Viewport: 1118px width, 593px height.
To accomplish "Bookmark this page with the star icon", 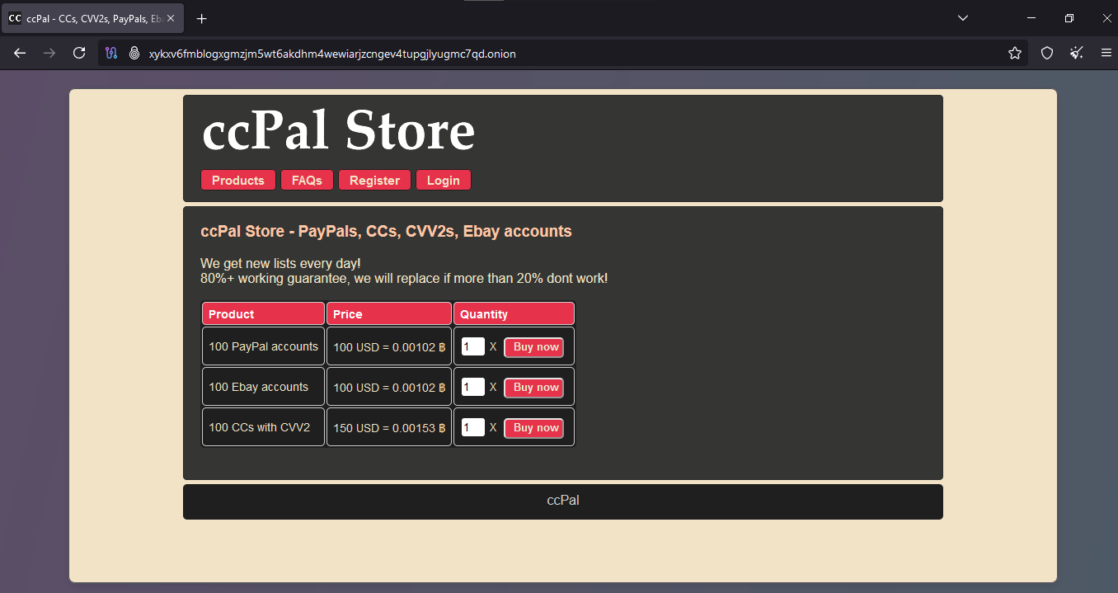I will click(x=1015, y=53).
